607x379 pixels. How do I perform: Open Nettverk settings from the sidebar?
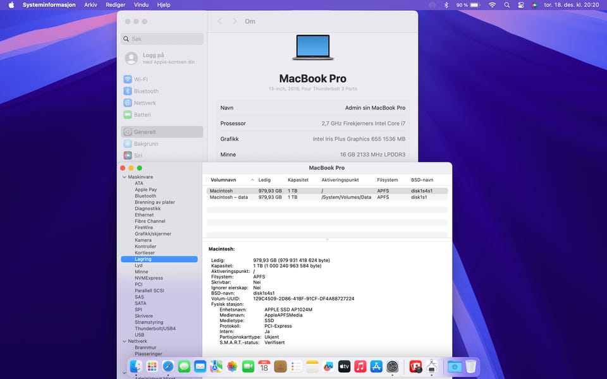(x=144, y=103)
